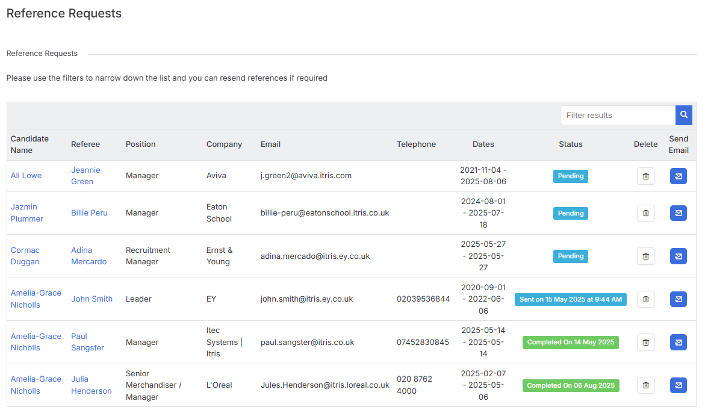Delete Adina Mercardo reference request
The height and width of the screenshot is (419, 705).
tap(645, 256)
